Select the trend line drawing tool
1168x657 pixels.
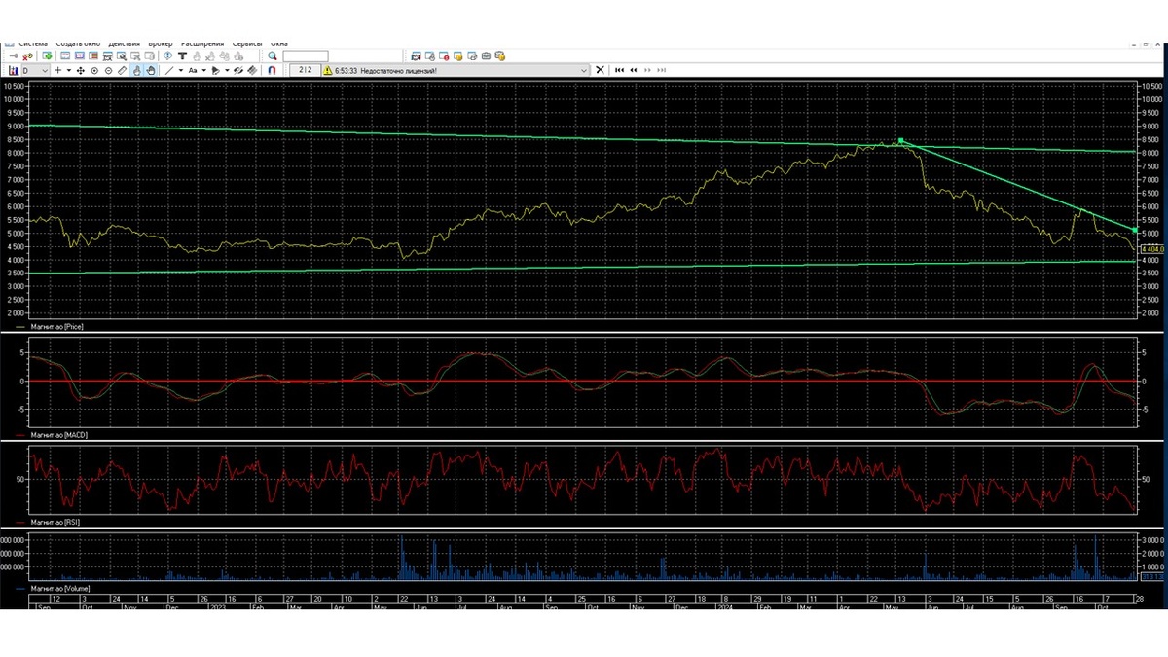click(x=169, y=70)
